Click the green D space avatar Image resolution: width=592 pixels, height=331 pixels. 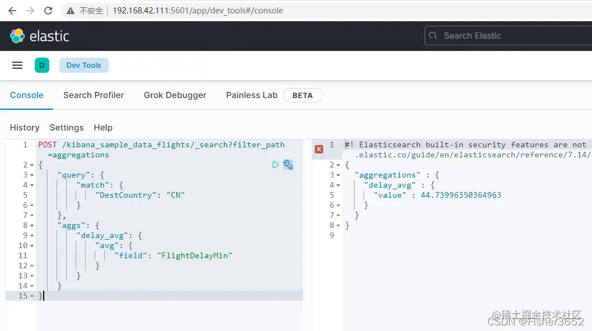(42, 66)
